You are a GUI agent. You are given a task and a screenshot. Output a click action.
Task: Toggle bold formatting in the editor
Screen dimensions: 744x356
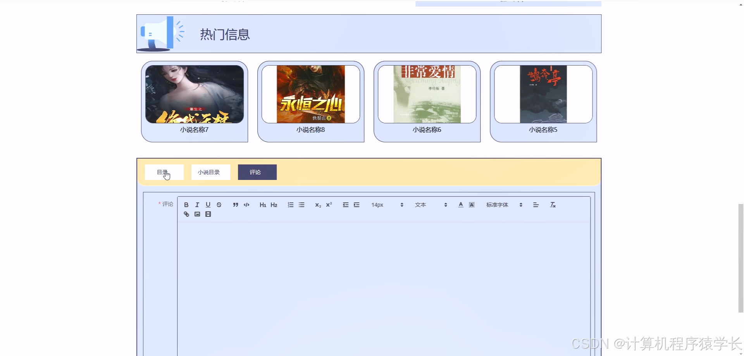(x=186, y=205)
